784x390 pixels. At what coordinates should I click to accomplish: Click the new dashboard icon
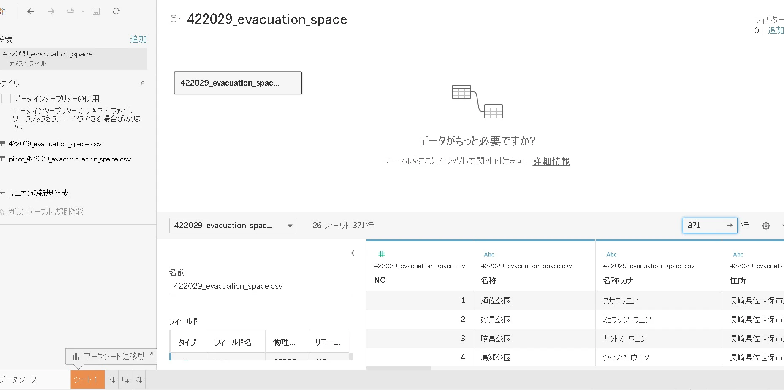click(x=125, y=379)
